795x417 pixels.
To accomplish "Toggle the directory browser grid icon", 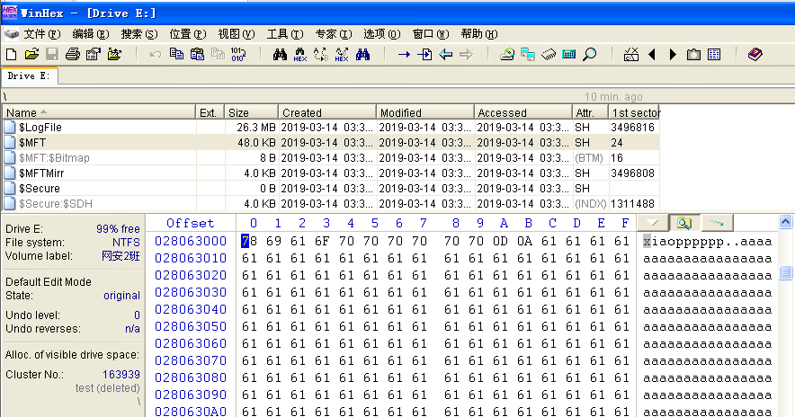I will (x=714, y=54).
